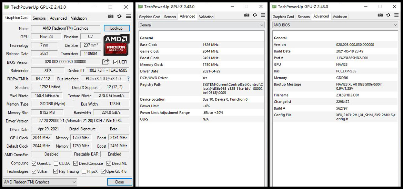
Task: Click the Device Location value Bus 10
Action: pyautogui.click(x=225, y=99)
